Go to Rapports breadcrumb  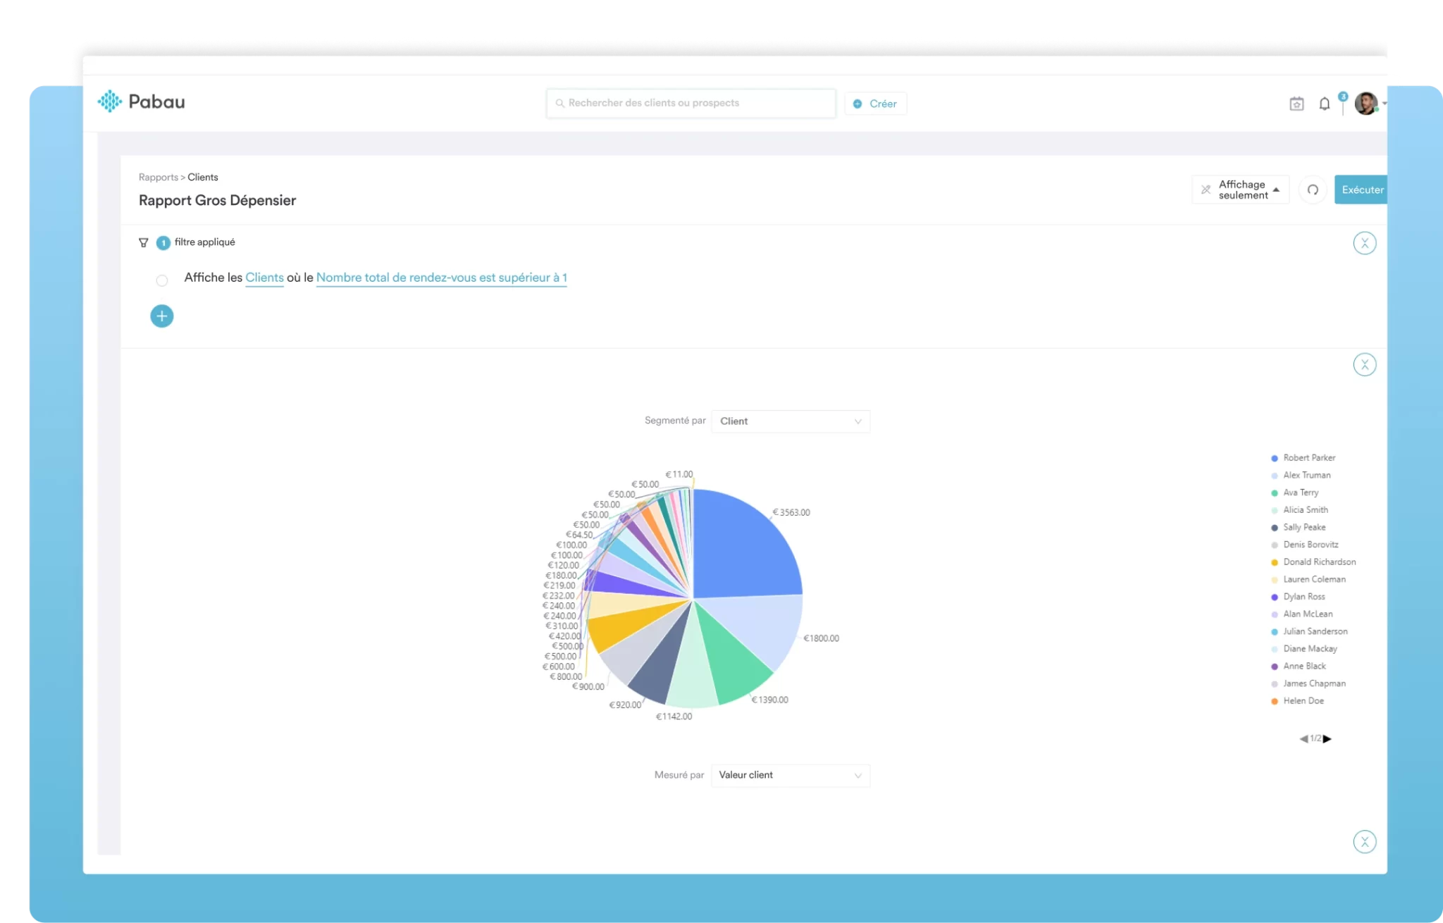(x=158, y=178)
